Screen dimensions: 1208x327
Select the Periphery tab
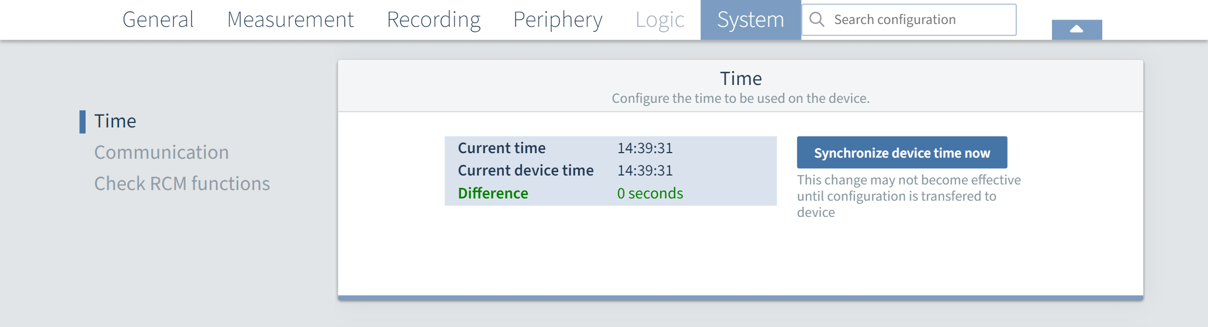[x=558, y=20]
